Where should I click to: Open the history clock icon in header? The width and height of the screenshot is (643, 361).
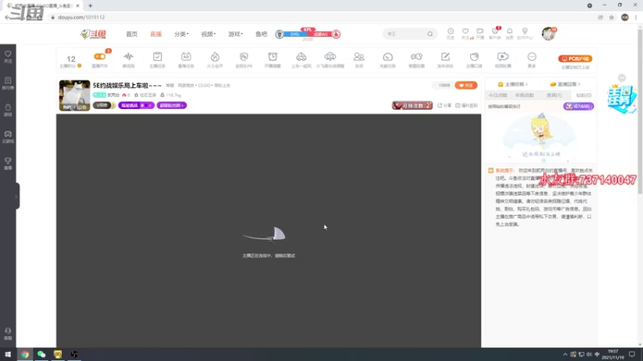pos(451,31)
